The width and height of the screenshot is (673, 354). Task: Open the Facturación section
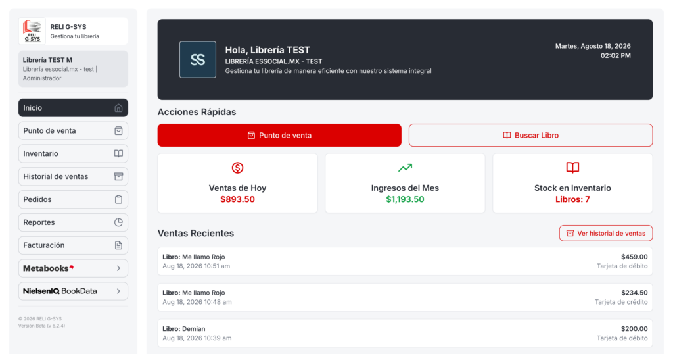73,245
